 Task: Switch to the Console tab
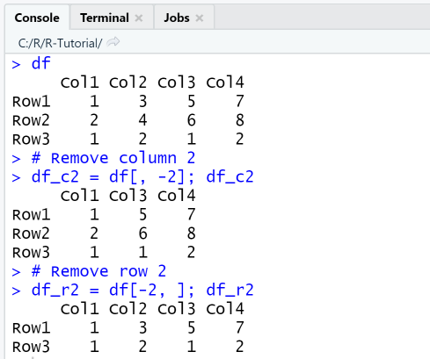[x=37, y=18]
